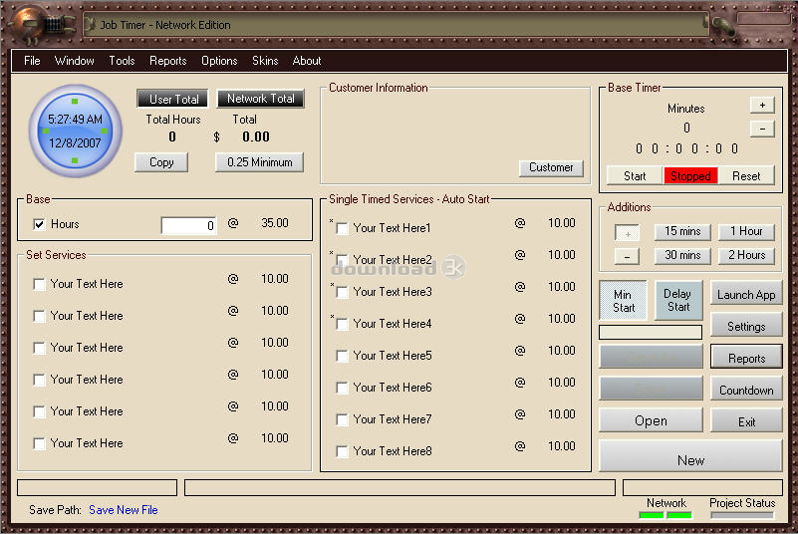The height and width of the screenshot is (534, 798).
Task: Add 2 Hours to timer
Action: (746, 255)
